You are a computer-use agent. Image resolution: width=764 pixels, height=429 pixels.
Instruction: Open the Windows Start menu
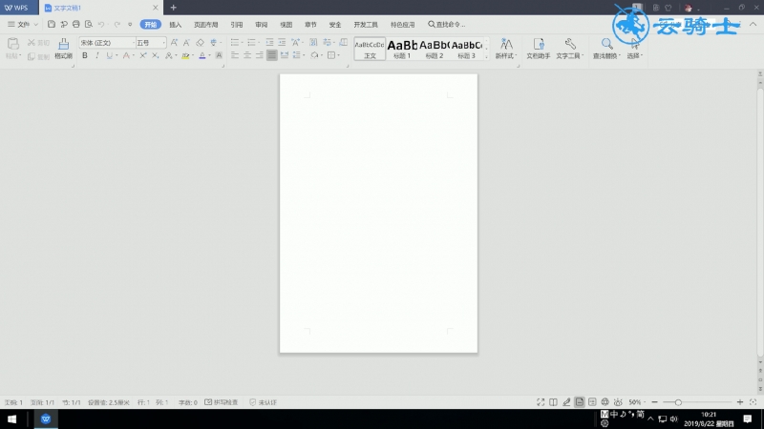coord(12,419)
